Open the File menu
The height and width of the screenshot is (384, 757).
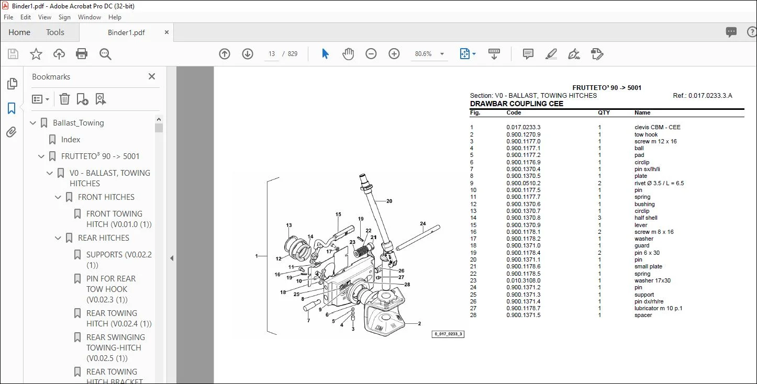point(8,17)
